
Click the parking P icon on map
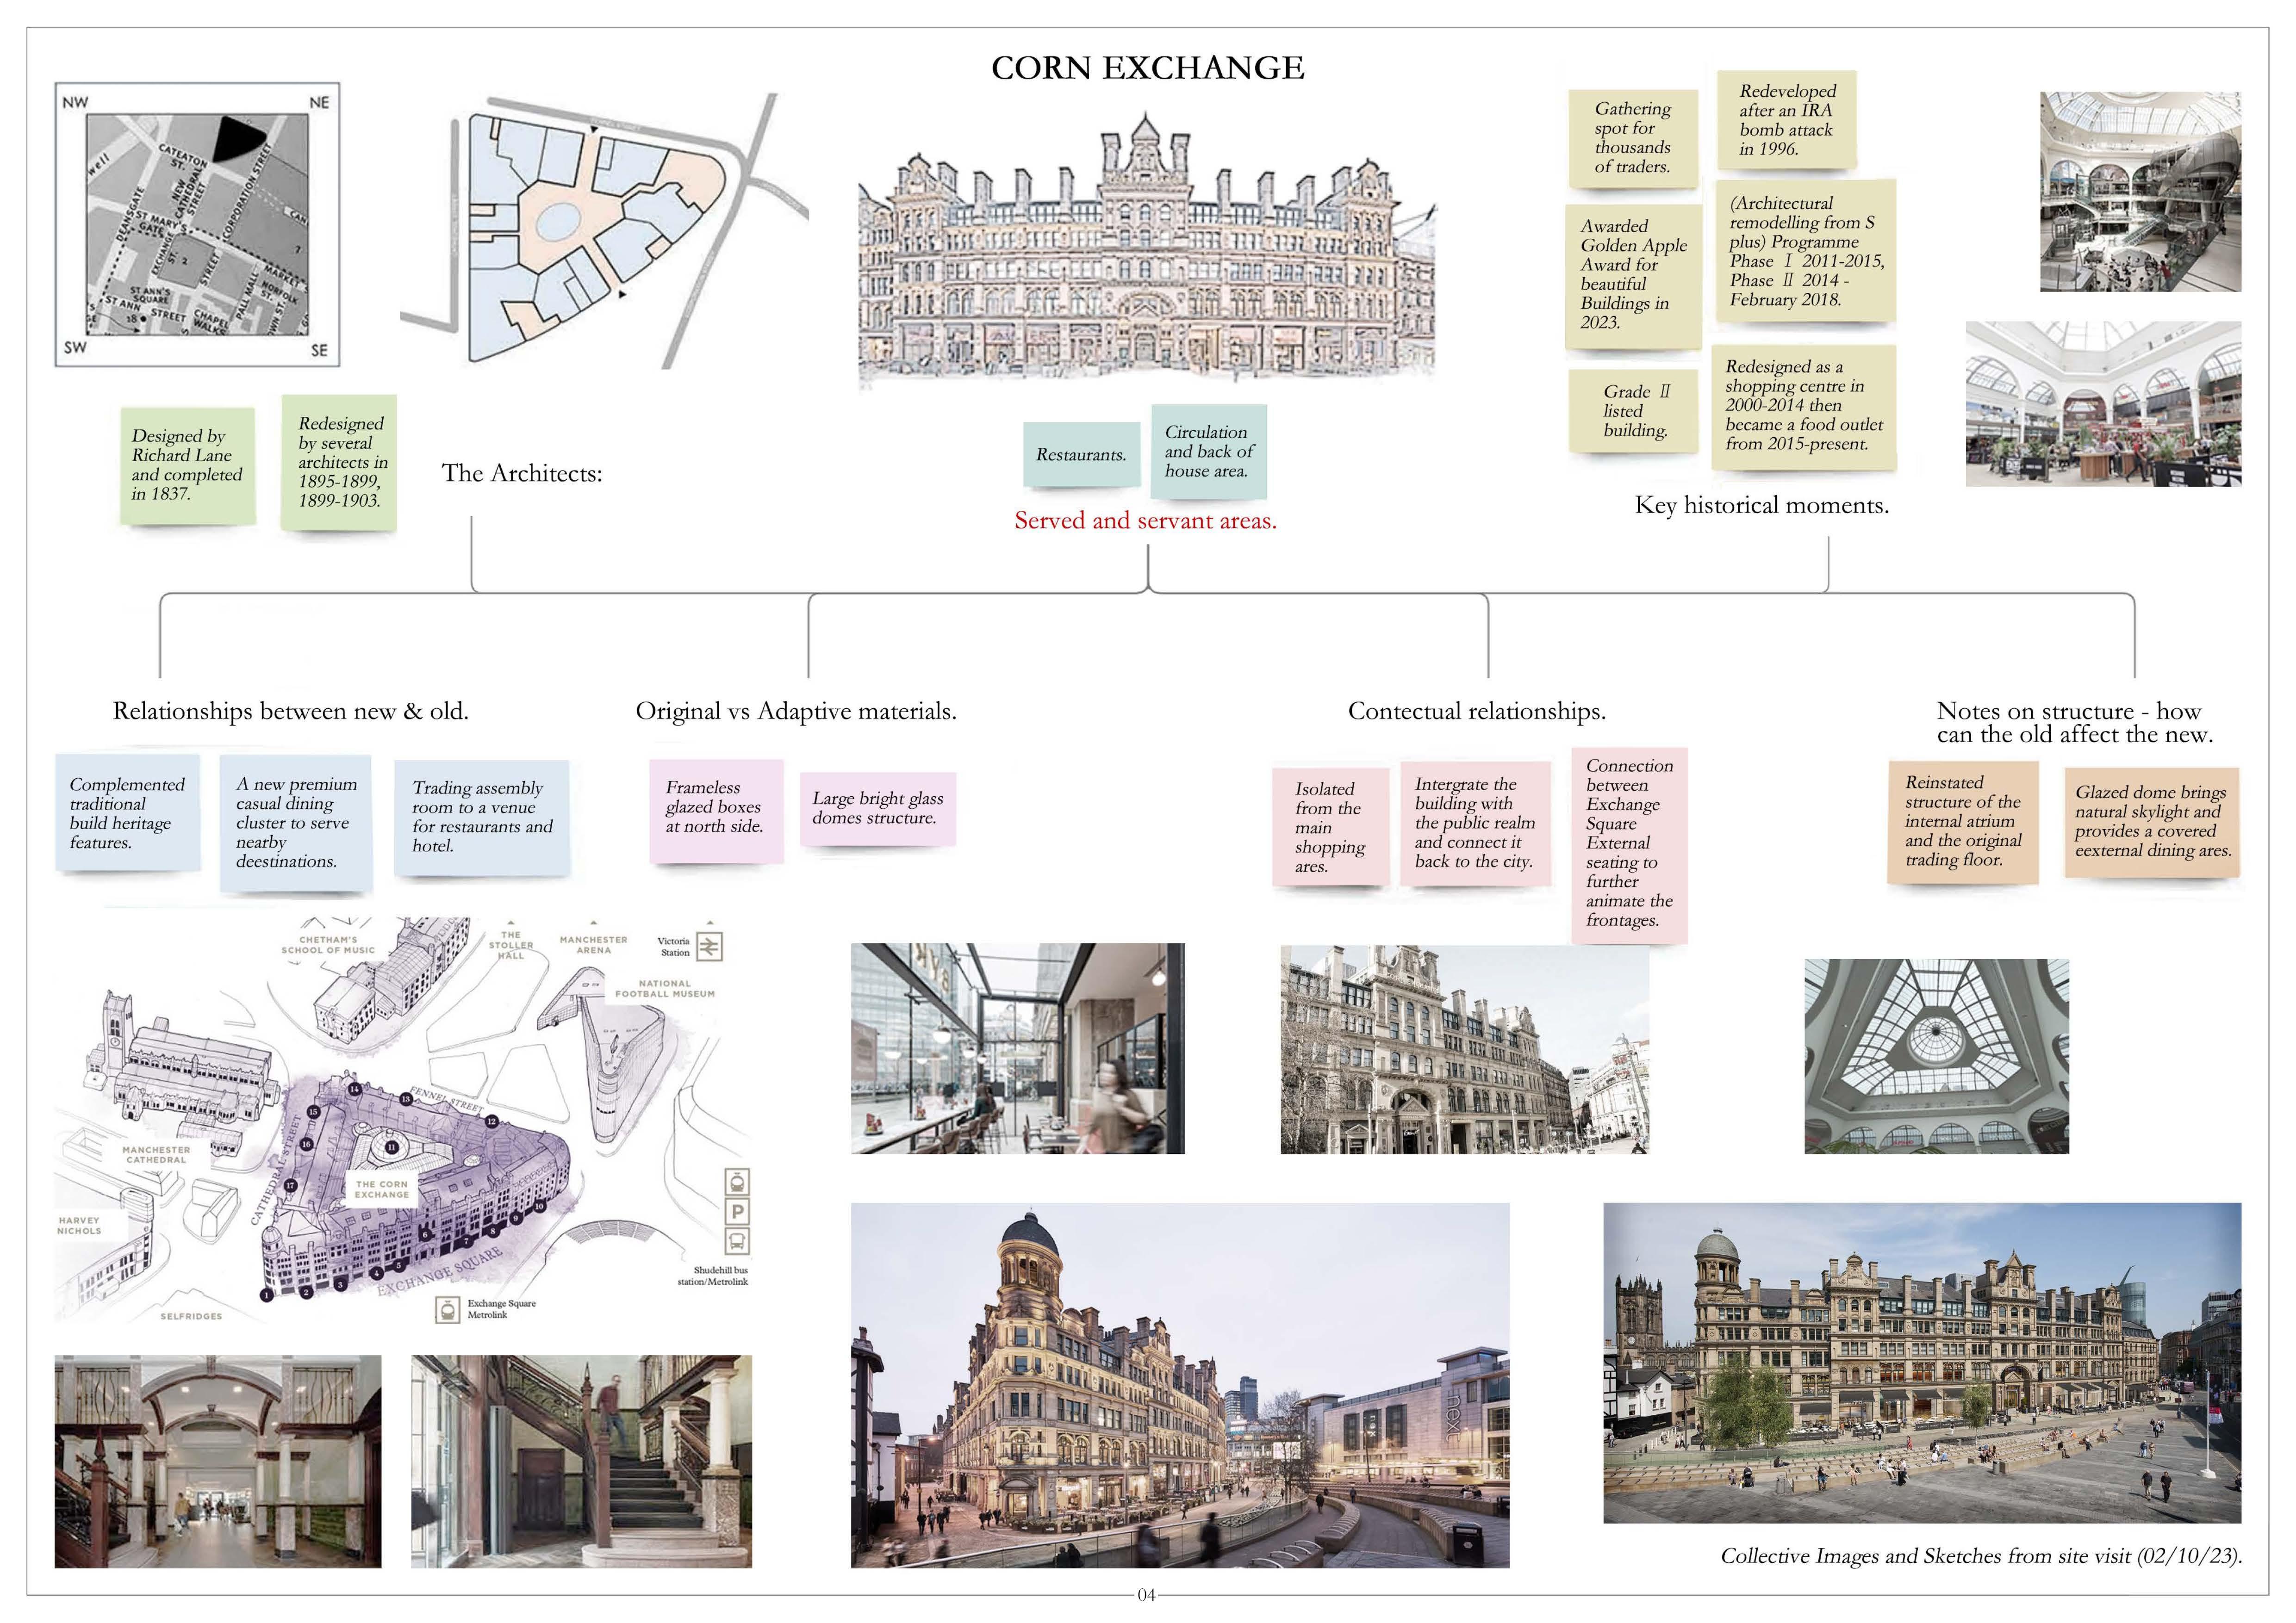[x=737, y=1212]
